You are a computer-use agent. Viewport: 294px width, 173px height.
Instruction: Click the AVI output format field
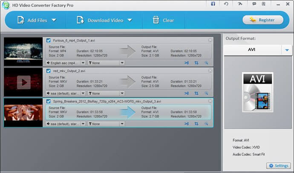pyautogui.click(x=253, y=50)
